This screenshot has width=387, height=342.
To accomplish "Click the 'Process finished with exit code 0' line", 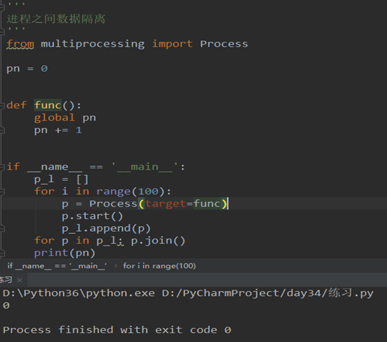I will (117, 330).
